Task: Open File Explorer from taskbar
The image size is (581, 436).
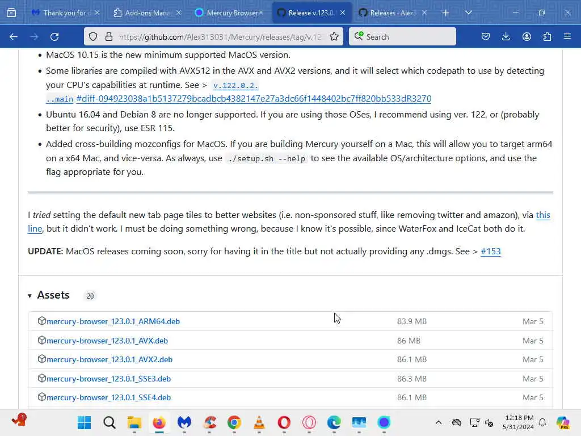Action: click(x=134, y=422)
